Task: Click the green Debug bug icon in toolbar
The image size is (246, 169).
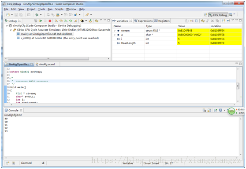Action: click(x=37, y=14)
